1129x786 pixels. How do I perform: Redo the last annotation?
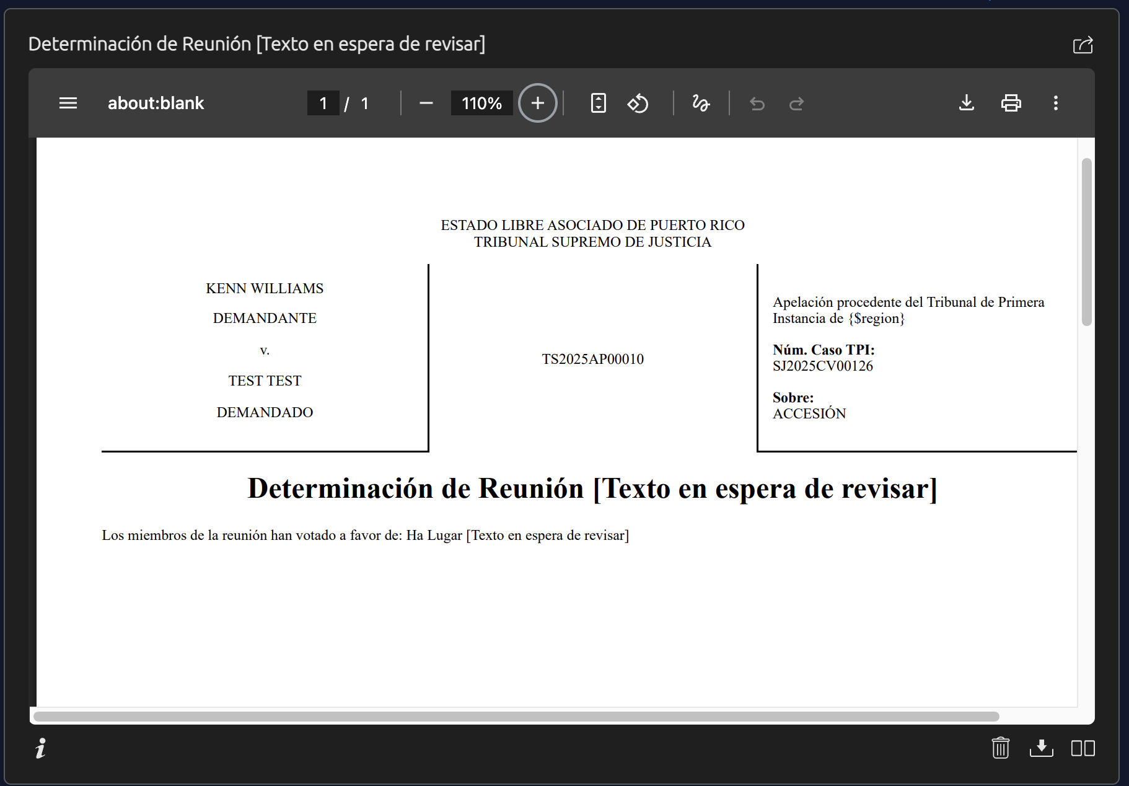point(796,104)
